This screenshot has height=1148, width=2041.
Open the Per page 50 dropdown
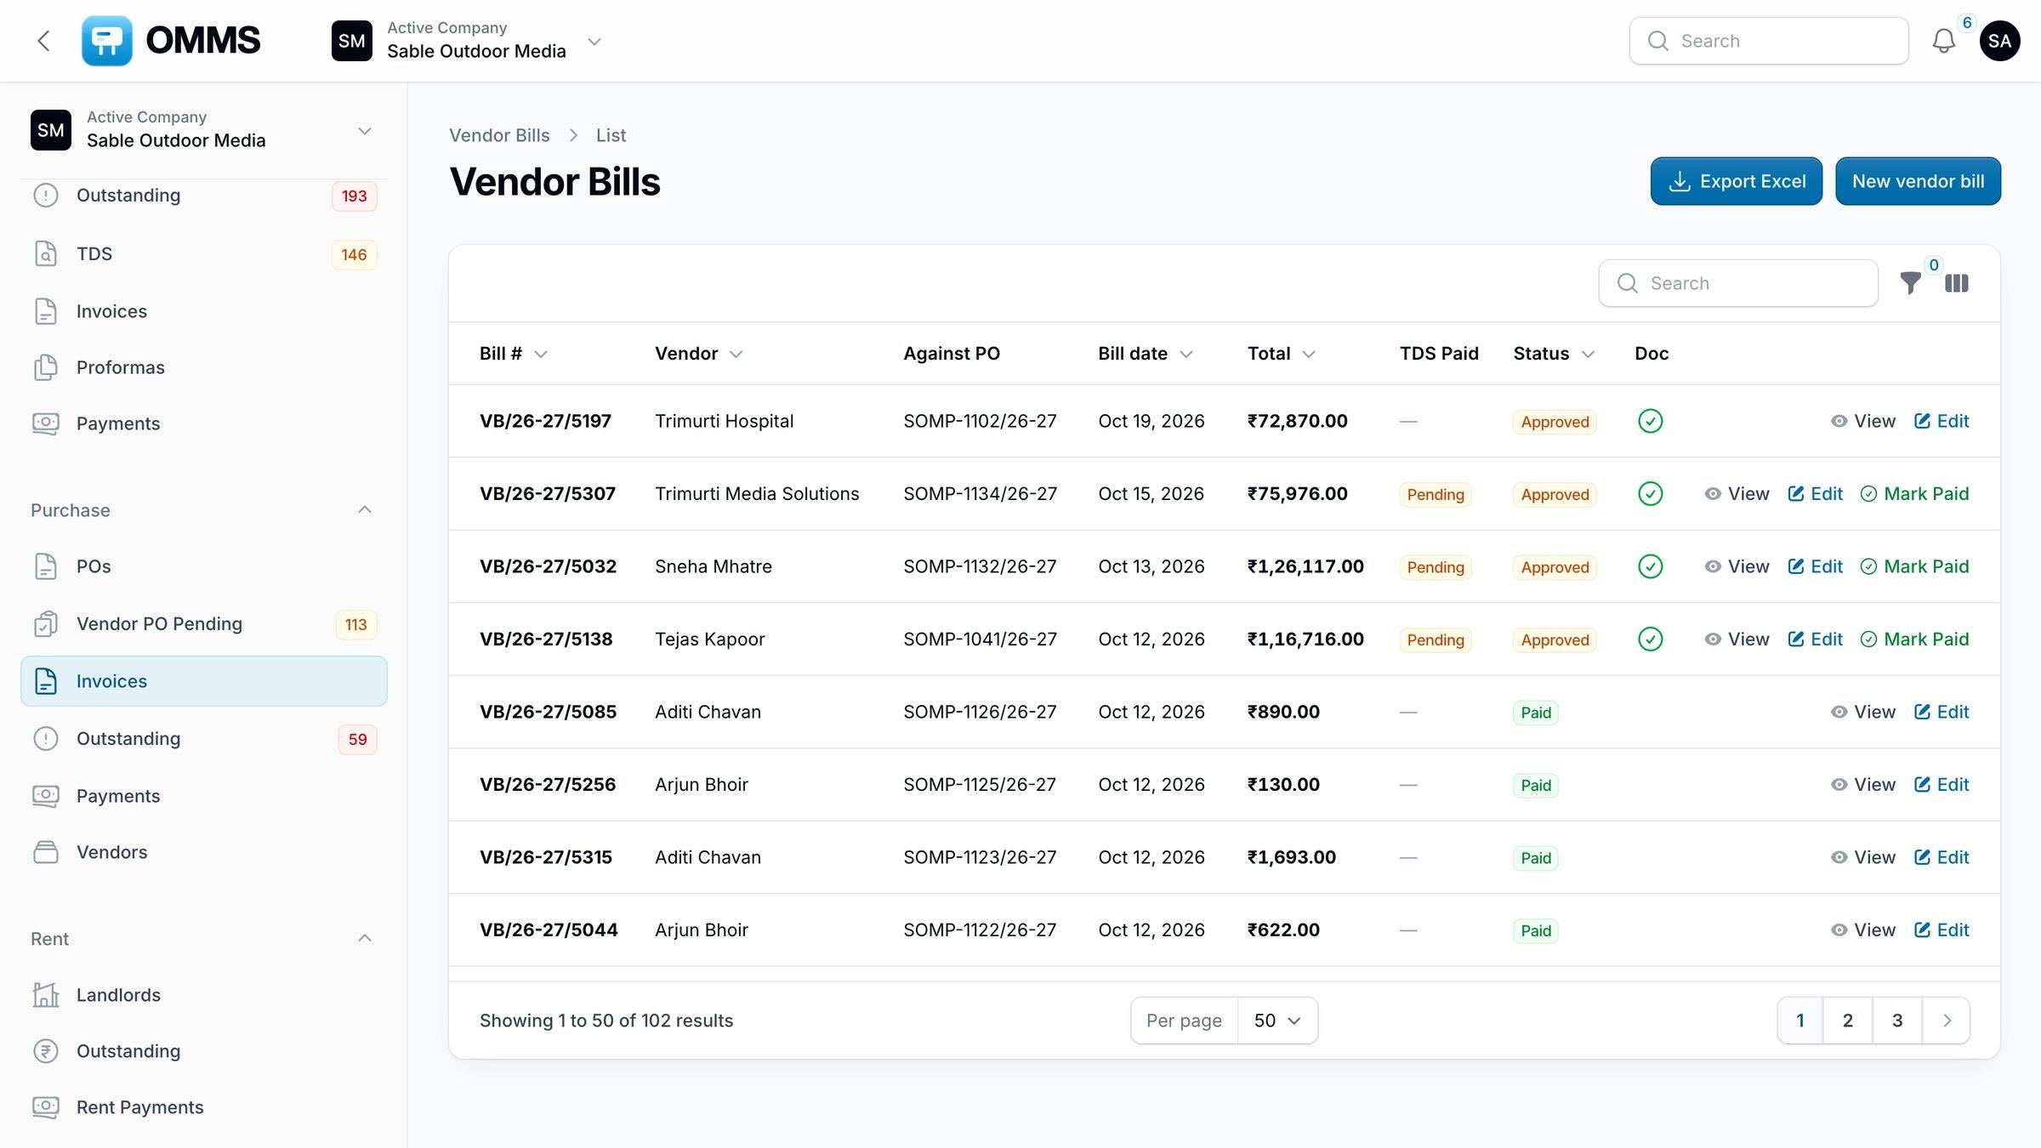coord(1277,1020)
